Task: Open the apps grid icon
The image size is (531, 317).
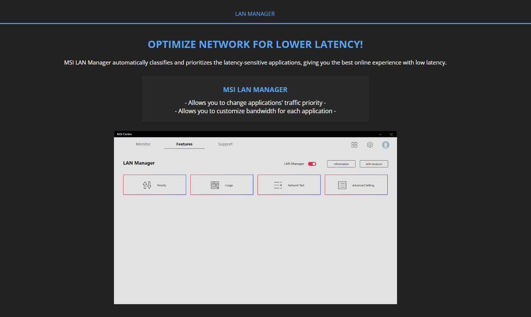Action: coord(354,145)
